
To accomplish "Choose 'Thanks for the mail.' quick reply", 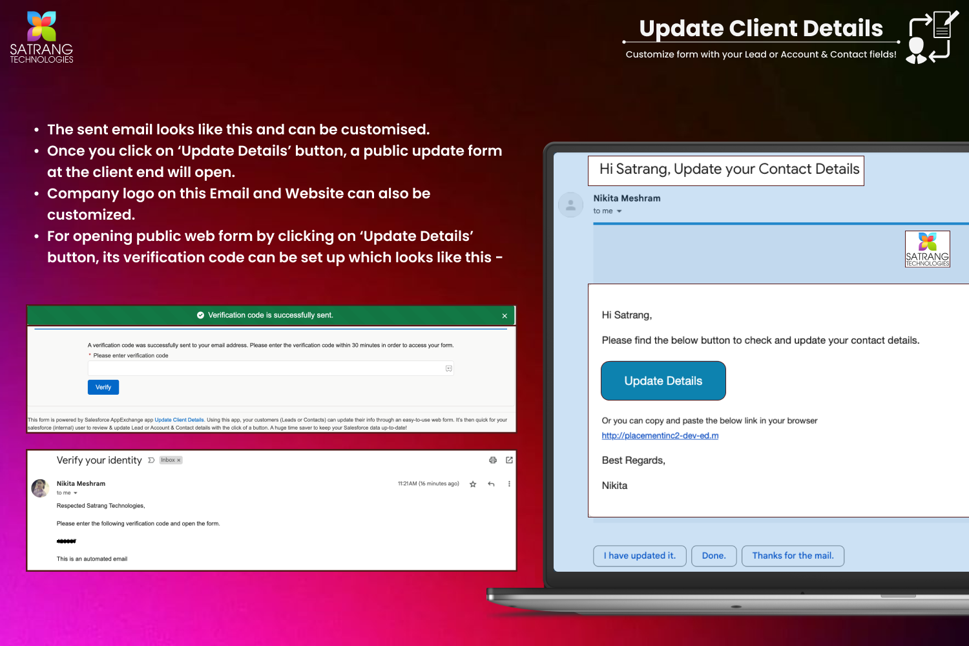I will point(793,556).
